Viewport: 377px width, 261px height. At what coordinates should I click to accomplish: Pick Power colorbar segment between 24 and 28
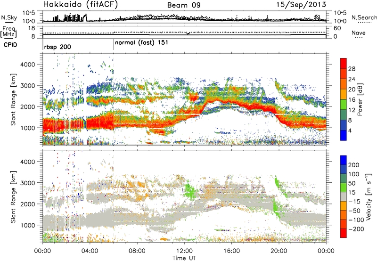point(344,73)
